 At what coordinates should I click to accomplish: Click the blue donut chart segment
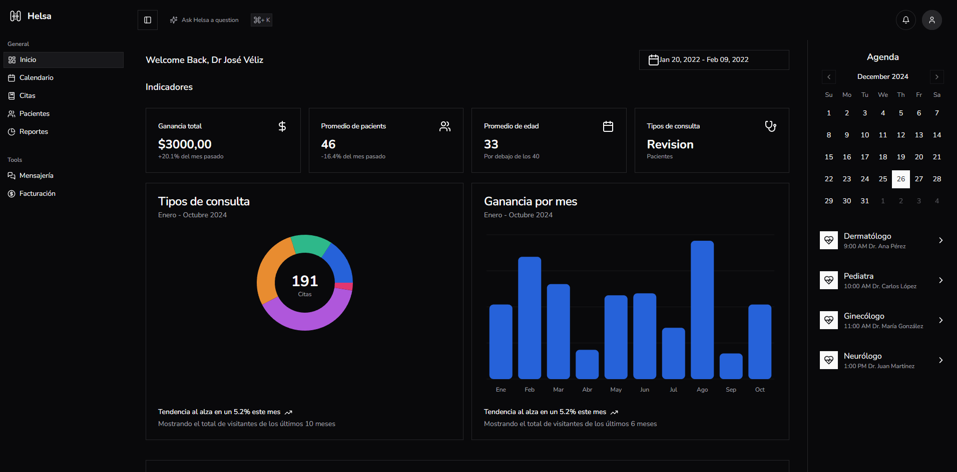339,263
